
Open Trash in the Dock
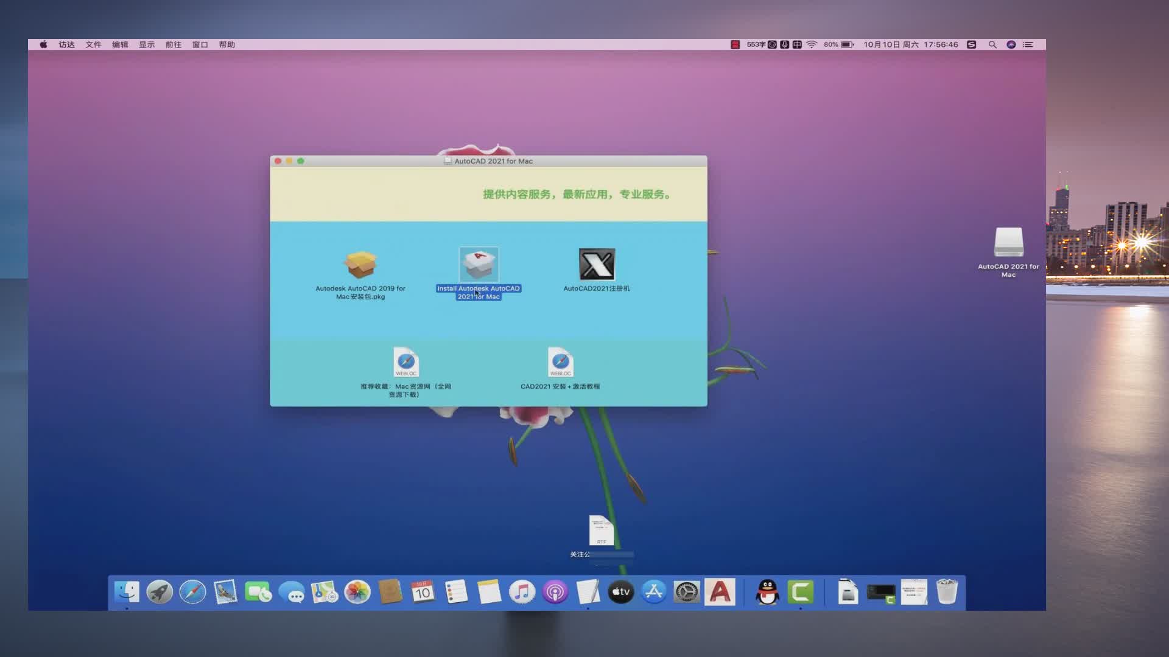point(947,592)
